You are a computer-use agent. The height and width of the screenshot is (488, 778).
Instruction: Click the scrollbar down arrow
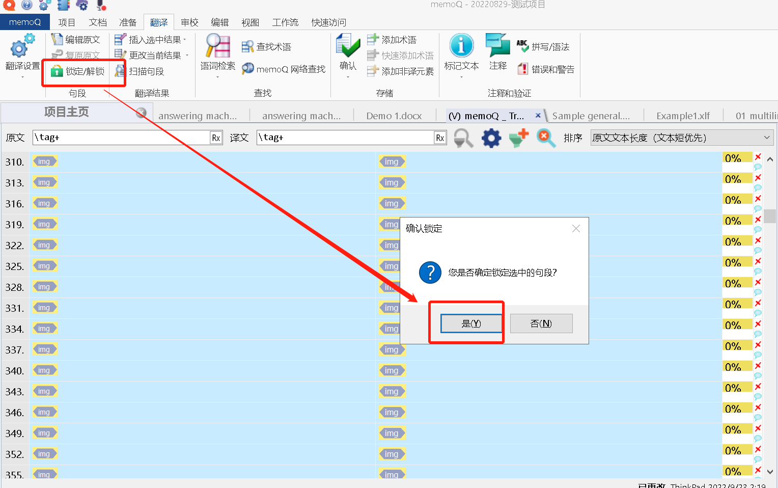(x=770, y=472)
